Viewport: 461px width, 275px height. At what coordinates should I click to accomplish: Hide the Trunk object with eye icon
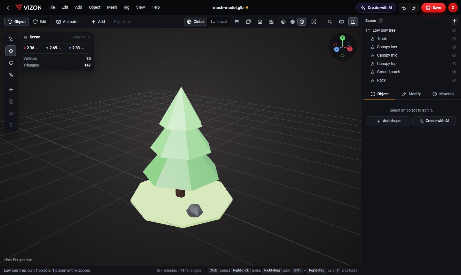click(454, 39)
